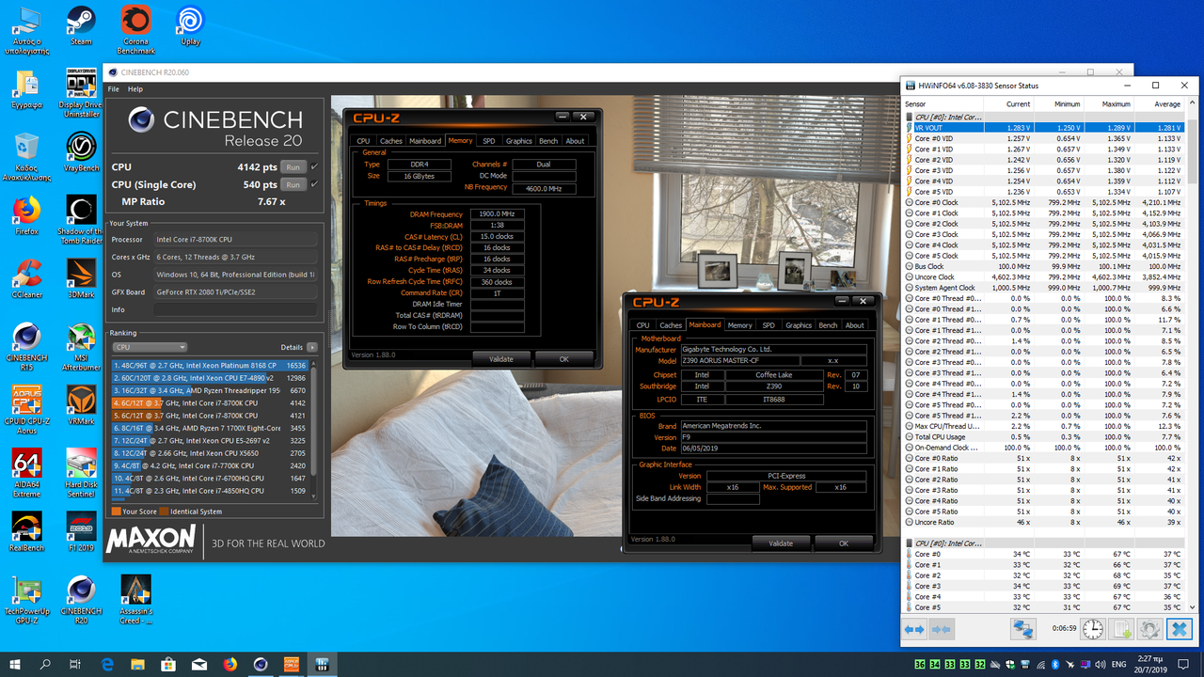Run the CPU multi-core benchmark
Image resolution: width=1204 pixels, height=677 pixels.
click(293, 167)
